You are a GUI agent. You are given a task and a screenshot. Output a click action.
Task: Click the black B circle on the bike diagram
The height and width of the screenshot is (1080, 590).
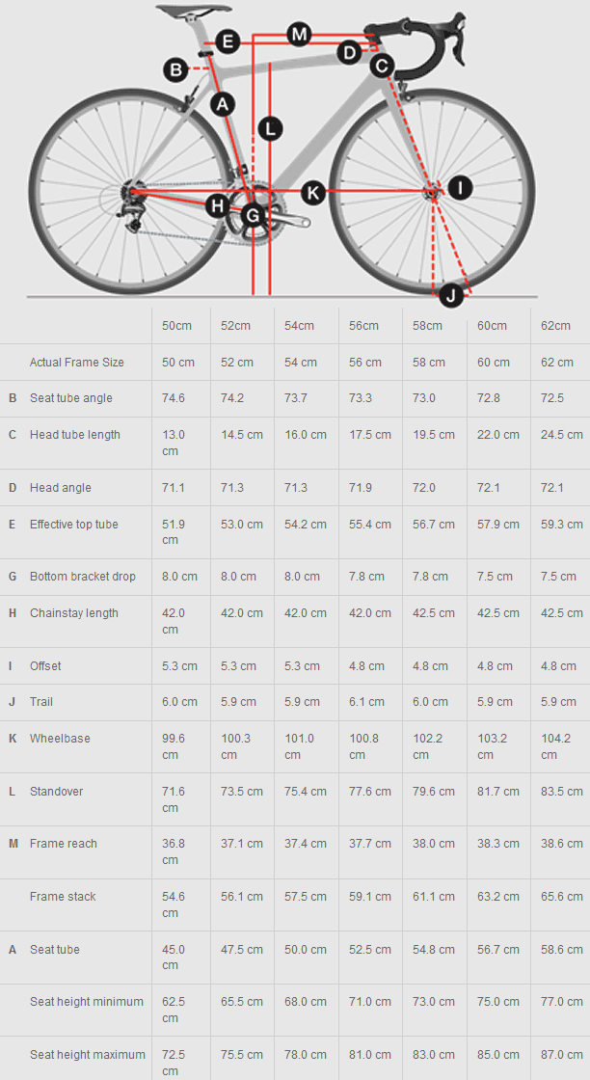(x=175, y=69)
